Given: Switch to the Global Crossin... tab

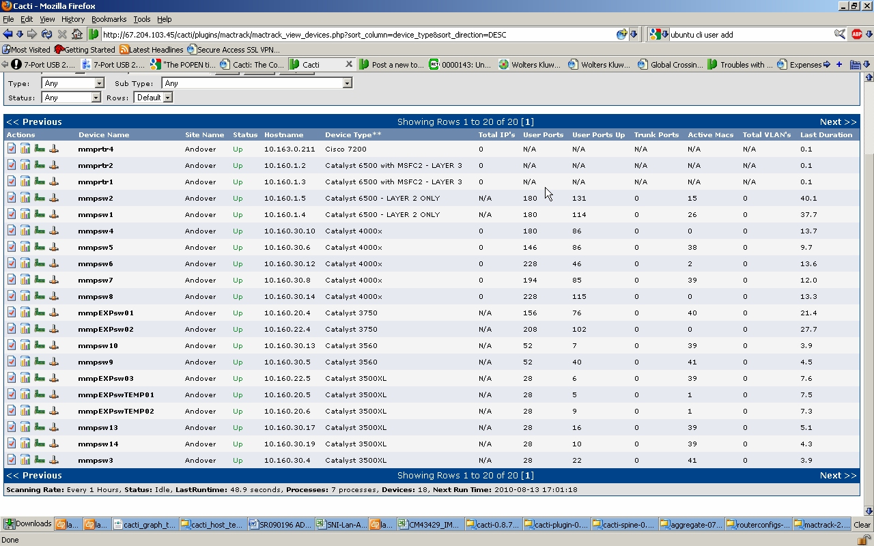Looking at the screenshot, I should [670, 65].
